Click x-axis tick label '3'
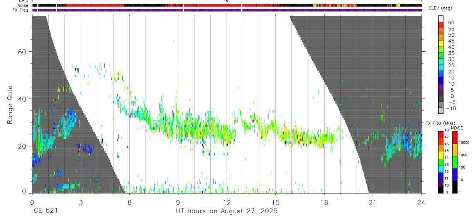 pyautogui.click(x=81, y=202)
